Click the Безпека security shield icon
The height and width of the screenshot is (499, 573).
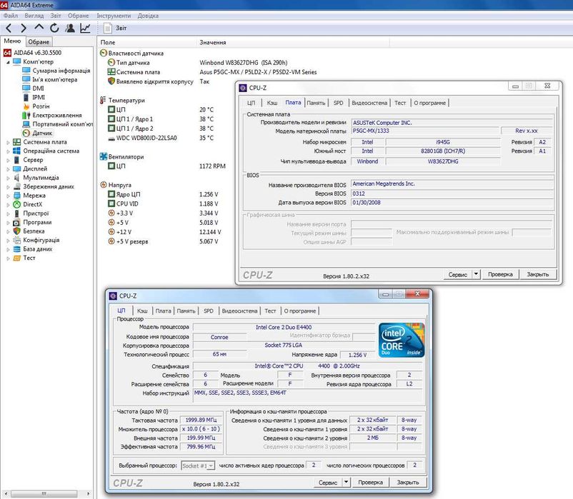(16, 231)
